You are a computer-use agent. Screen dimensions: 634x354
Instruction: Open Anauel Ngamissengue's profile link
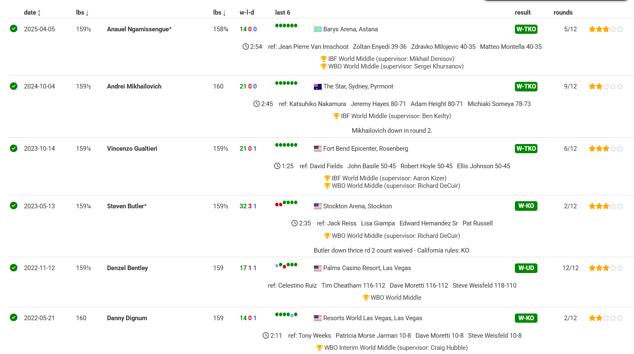(139, 29)
